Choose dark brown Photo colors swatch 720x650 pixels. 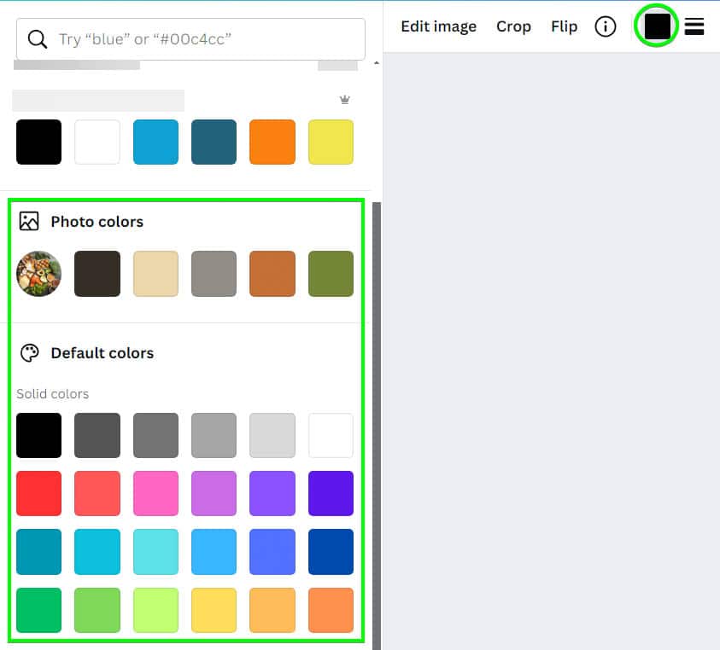click(97, 274)
